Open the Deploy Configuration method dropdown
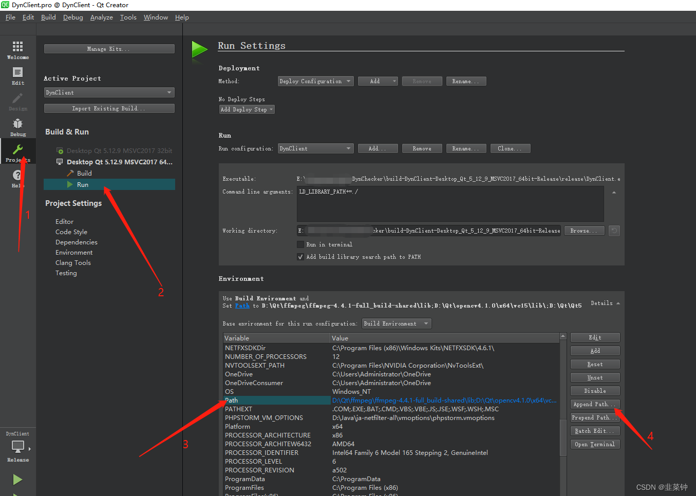The width and height of the screenshot is (696, 496). 315,81
